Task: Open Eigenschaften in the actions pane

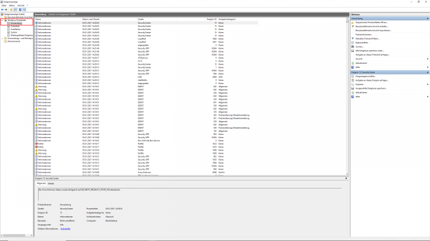Action: pos(362,43)
